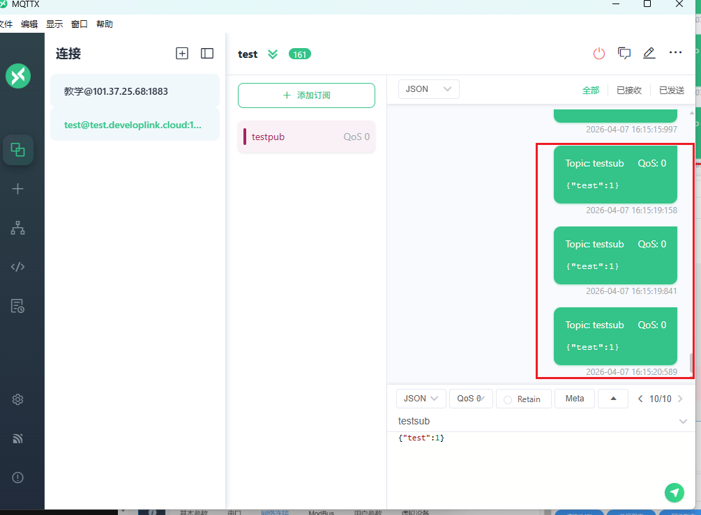Click the Meta button

[575, 399]
